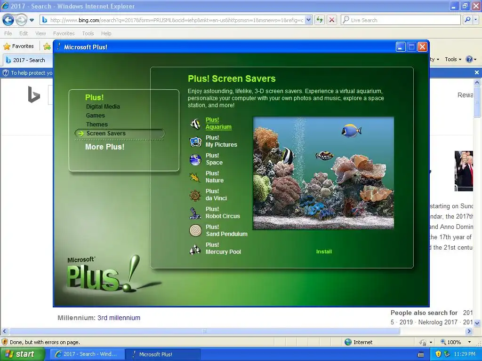Click the Install link
Viewport: 482px width, 361px height.
(324, 251)
